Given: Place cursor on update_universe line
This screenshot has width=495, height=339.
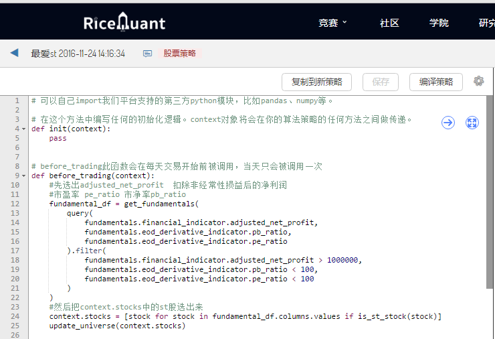Looking at the screenshot, I should tap(117, 326).
